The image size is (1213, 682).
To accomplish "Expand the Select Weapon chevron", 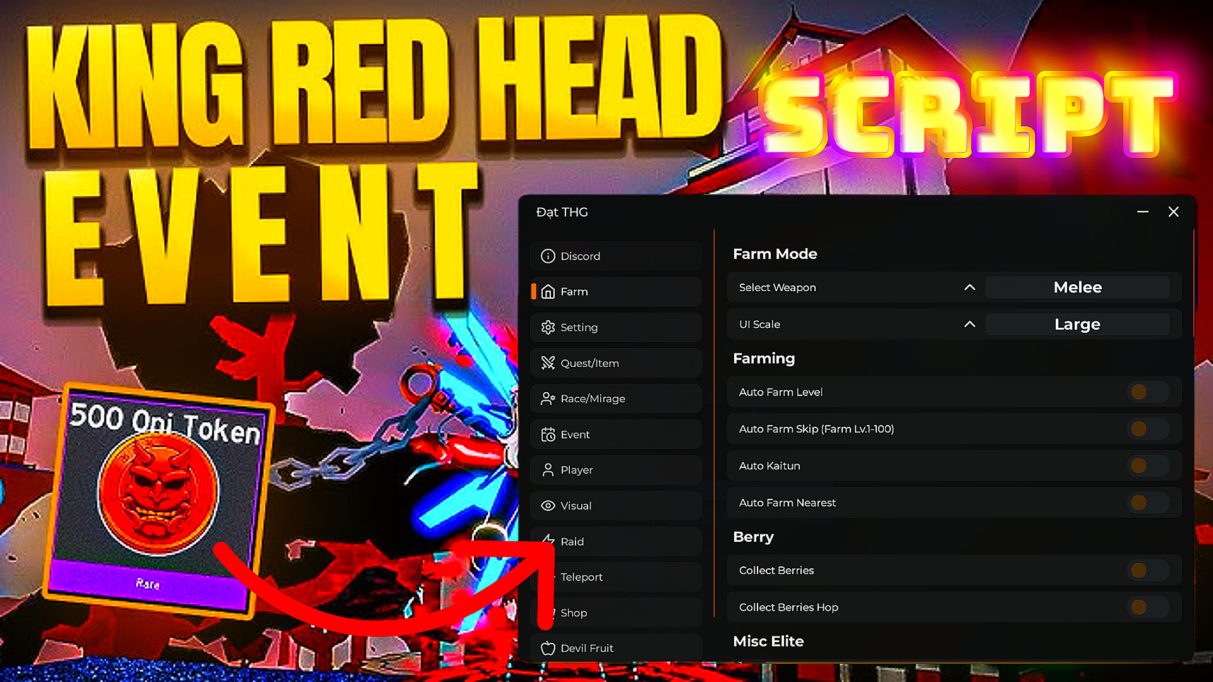I will [x=969, y=287].
